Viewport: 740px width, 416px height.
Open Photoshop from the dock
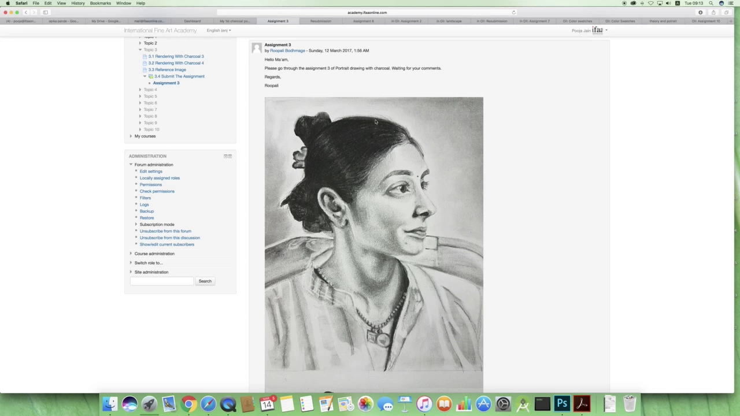tap(562, 404)
